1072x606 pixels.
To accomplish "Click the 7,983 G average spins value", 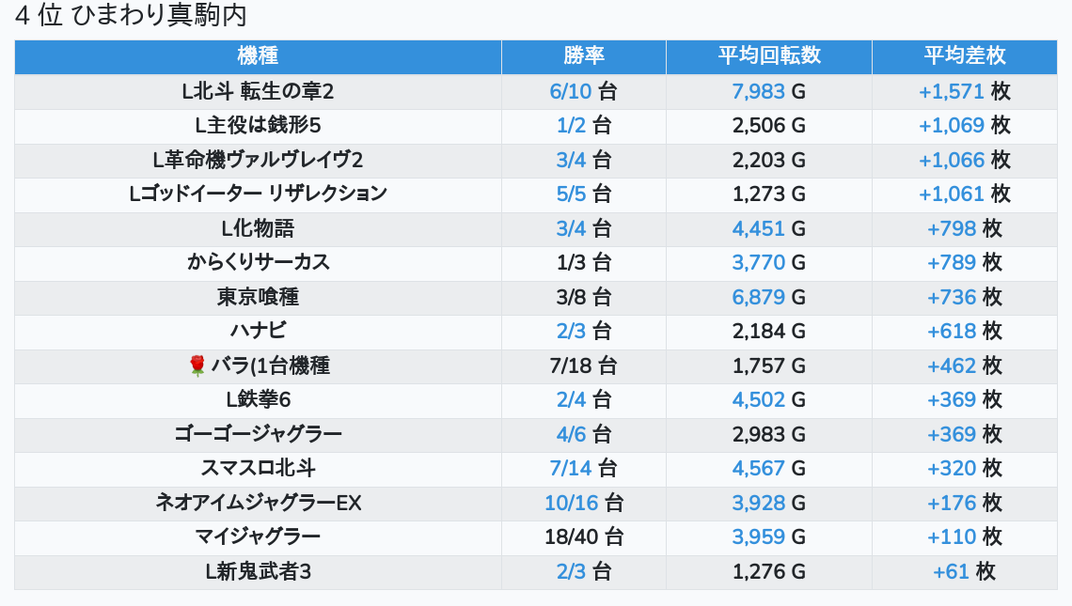I will click(758, 91).
